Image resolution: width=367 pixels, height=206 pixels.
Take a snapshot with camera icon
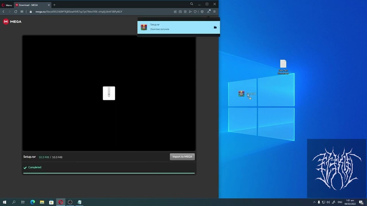click(x=180, y=12)
